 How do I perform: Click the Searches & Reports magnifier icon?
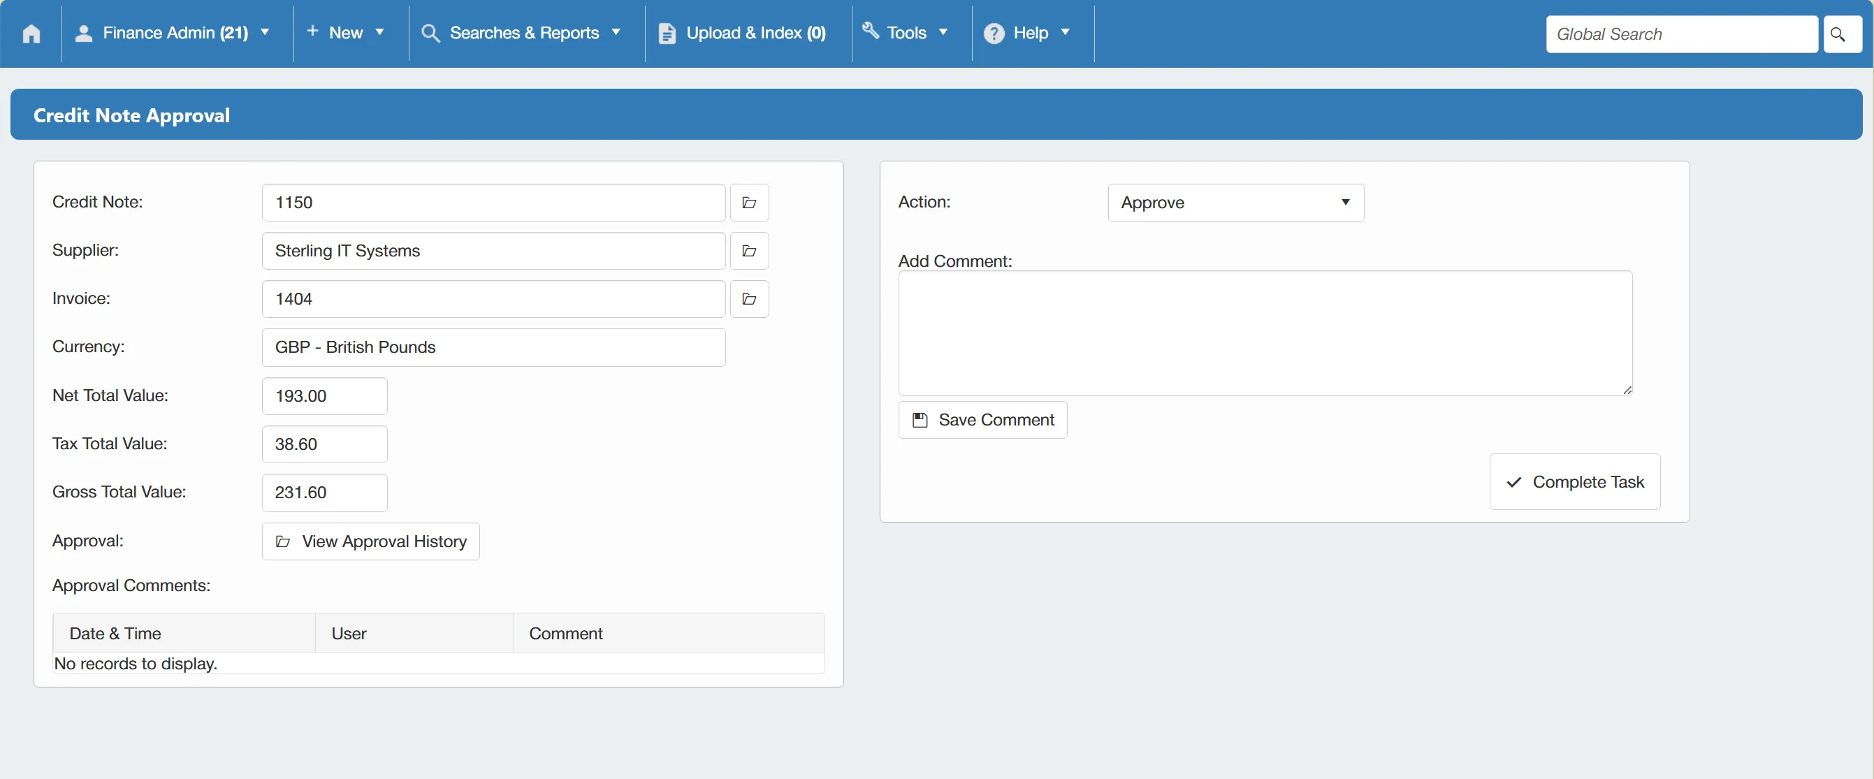pyautogui.click(x=430, y=34)
